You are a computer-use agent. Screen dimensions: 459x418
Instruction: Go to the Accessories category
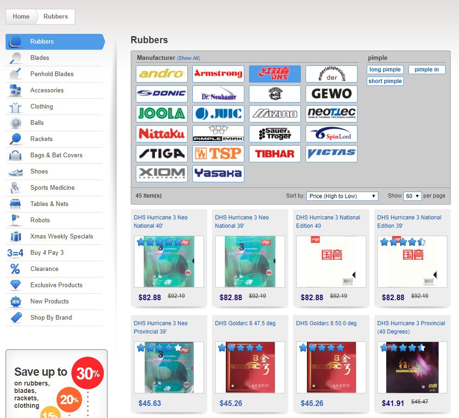[x=54, y=90]
